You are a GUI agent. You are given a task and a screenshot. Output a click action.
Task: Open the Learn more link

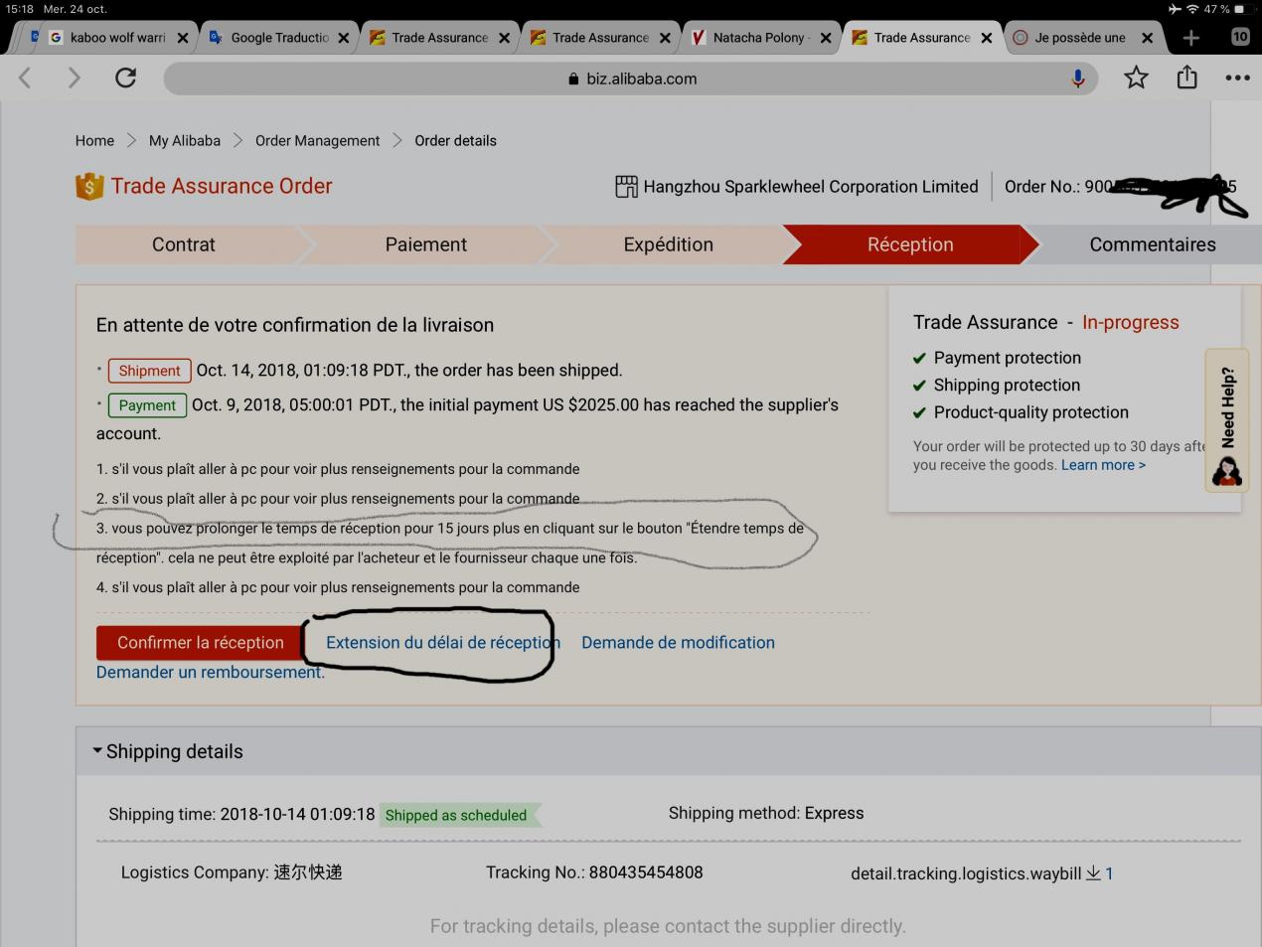tap(1103, 465)
